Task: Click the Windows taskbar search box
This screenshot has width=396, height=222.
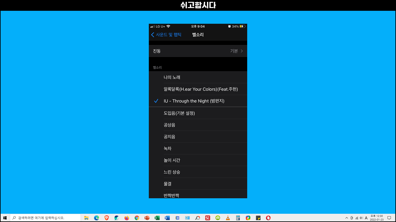Action: click(x=45, y=218)
